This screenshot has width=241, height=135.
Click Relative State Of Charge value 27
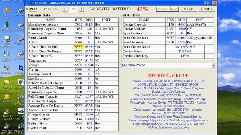click(89, 83)
